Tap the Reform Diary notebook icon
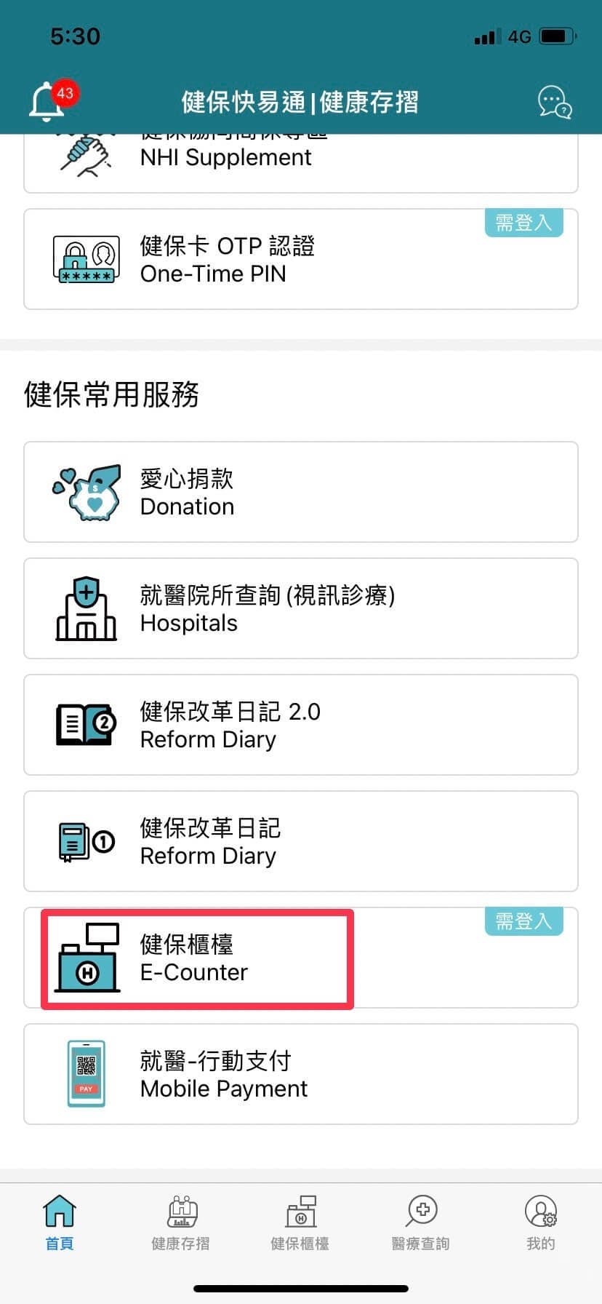The height and width of the screenshot is (1304, 602). tap(87, 842)
